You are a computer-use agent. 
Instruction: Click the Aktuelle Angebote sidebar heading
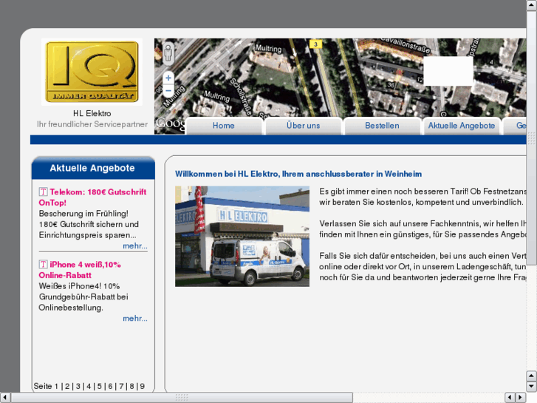(92, 168)
